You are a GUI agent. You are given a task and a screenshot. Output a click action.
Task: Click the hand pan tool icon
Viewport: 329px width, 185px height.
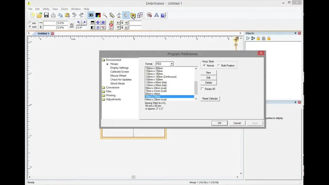point(126,15)
